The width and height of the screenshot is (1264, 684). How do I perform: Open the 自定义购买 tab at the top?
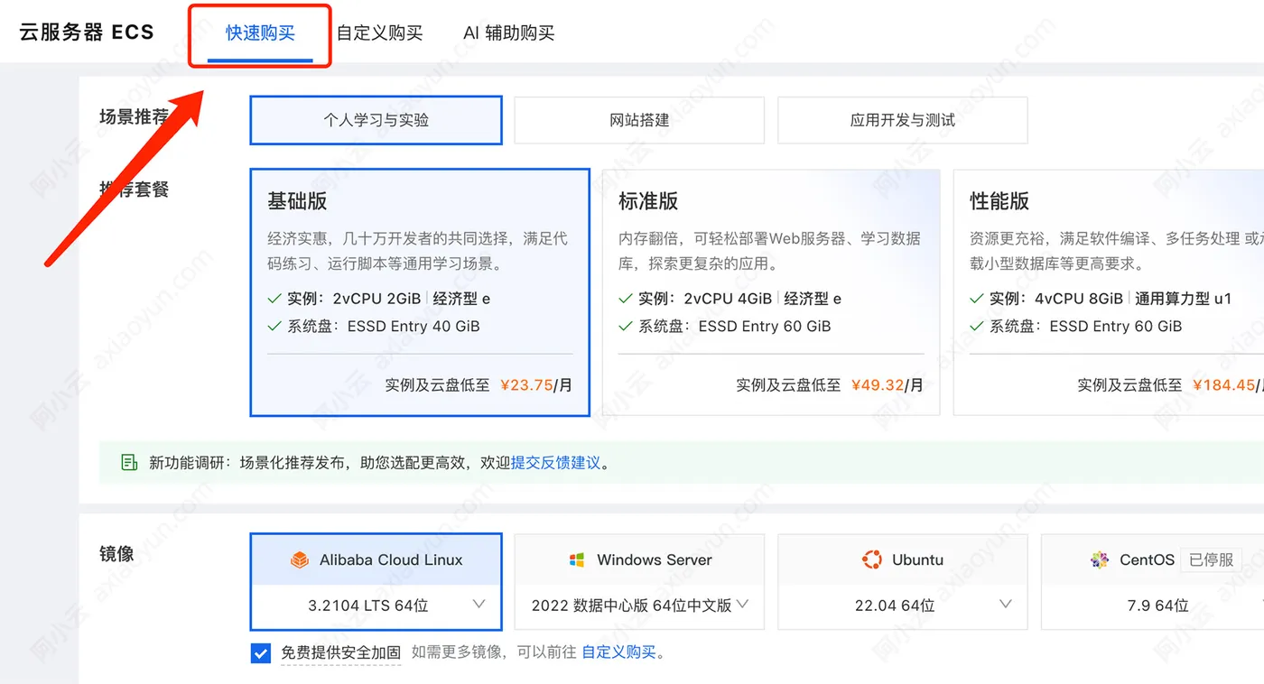379,33
